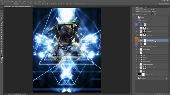Hide the Reduce Brightness layer
The image size is (170, 95).
click(x=137, y=41)
